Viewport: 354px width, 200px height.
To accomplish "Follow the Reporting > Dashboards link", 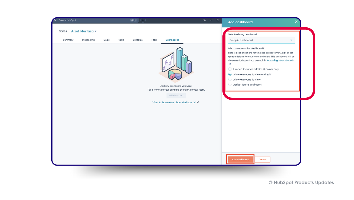I will point(280,61).
